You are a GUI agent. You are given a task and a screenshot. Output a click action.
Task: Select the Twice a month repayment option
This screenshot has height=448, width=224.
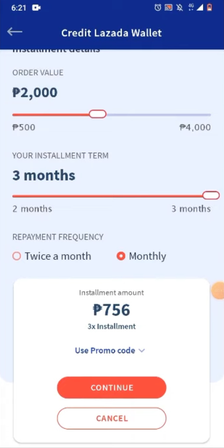[17, 256]
